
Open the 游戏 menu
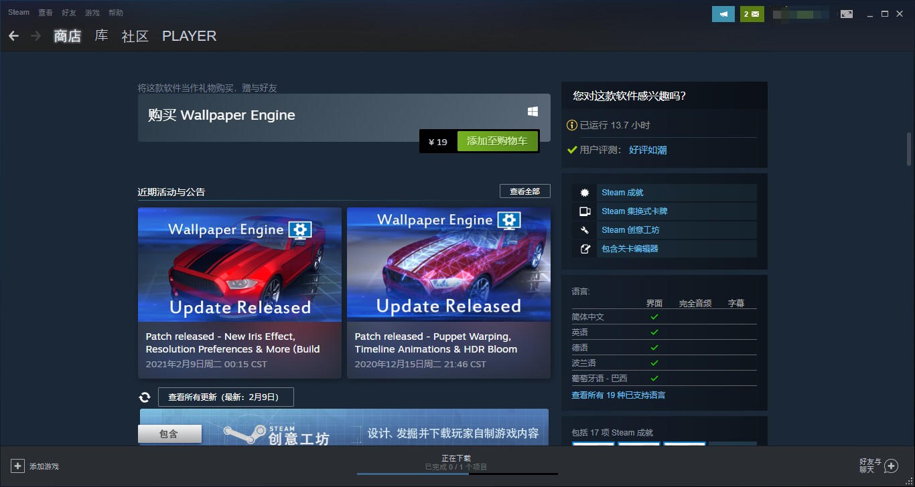92,13
